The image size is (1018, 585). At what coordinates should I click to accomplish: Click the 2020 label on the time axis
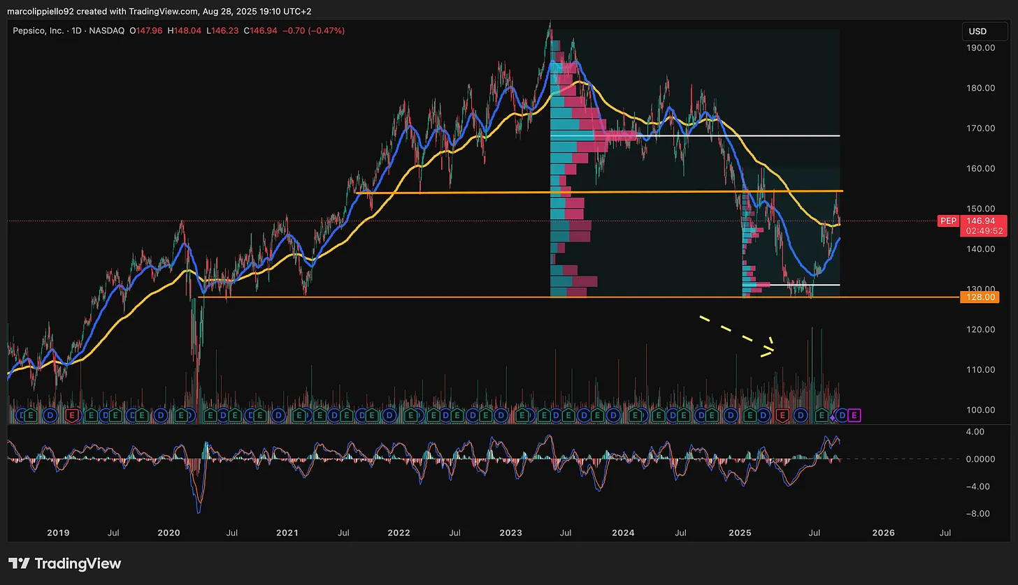tap(169, 533)
